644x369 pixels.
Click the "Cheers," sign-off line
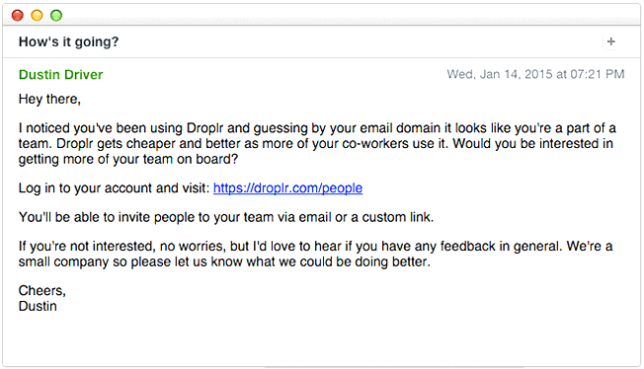pos(41,291)
